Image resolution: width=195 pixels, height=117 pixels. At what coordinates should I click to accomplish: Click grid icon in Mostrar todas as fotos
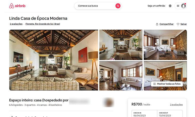(x=154, y=84)
